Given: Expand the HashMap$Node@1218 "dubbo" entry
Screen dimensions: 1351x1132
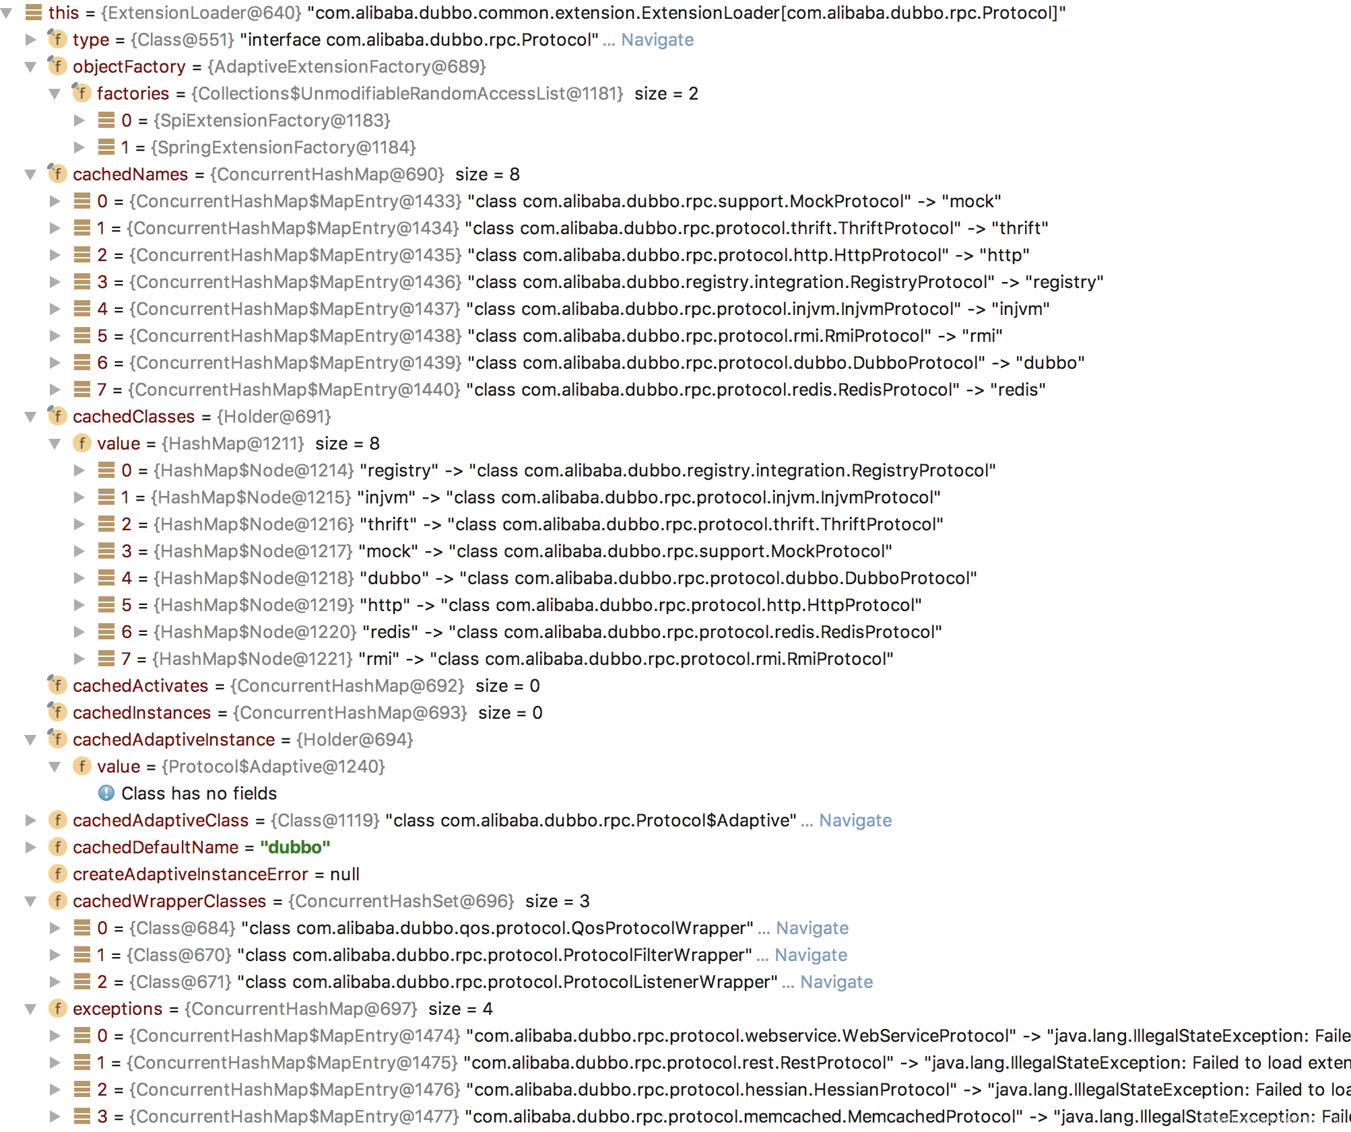Looking at the screenshot, I should (79, 578).
